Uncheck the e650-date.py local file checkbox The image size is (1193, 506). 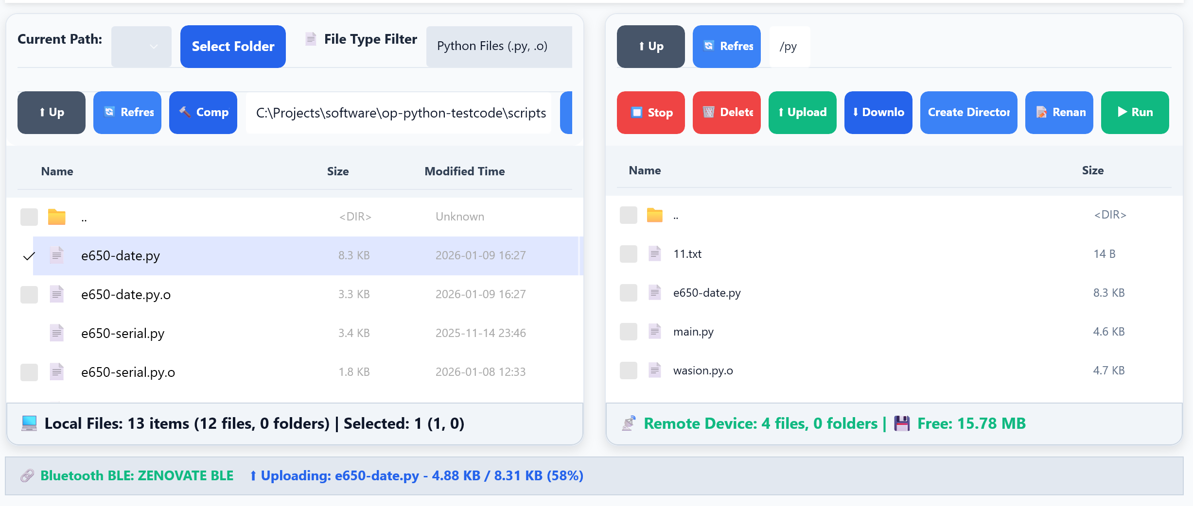pos(29,256)
